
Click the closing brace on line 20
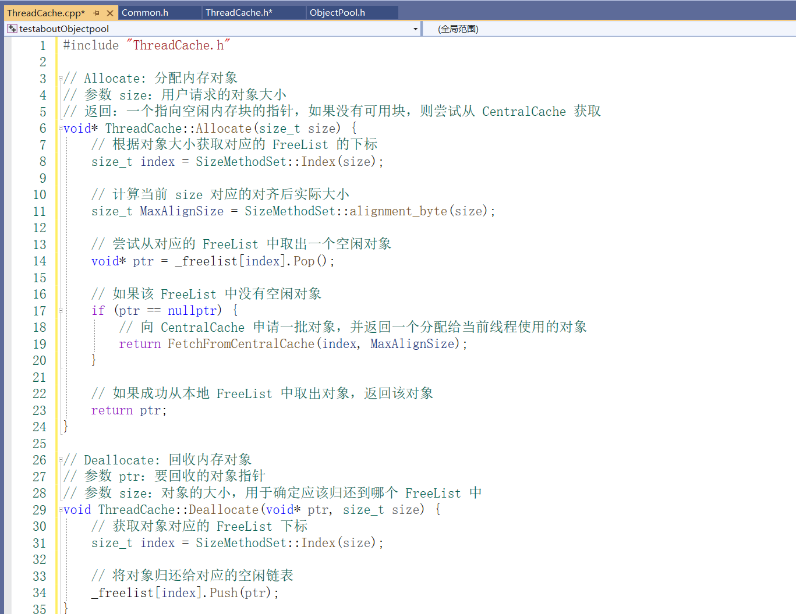tap(94, 360)
